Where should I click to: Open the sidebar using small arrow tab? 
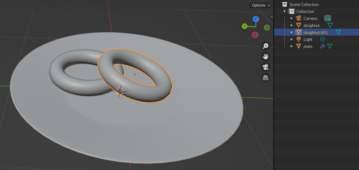tap(272, 17)
